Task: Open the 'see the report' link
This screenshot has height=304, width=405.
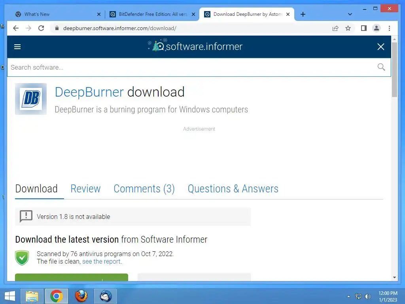Action: pyautogui.click(x=101, y=261)
